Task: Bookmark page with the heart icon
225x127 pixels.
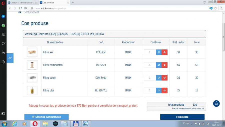Action: (x=215, y=8)
